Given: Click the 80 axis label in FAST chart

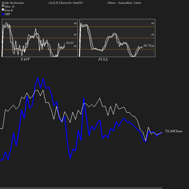Looking at the screenshot, I should pyautogui.click(x=75, y=23).
